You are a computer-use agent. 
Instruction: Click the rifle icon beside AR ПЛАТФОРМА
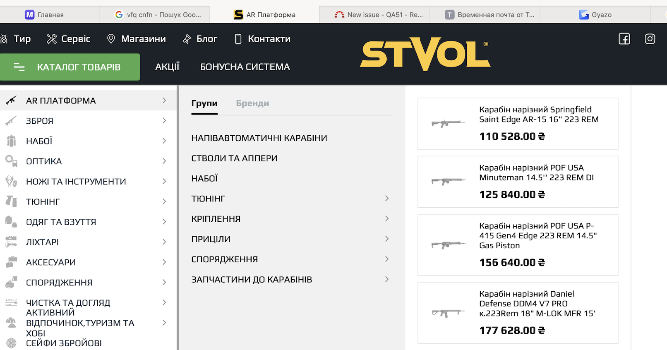[11, 100]
